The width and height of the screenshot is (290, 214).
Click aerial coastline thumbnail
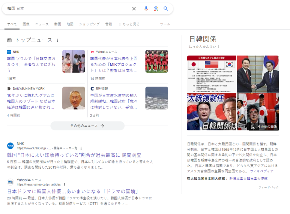pyautogui.click(x=157, y=98)
